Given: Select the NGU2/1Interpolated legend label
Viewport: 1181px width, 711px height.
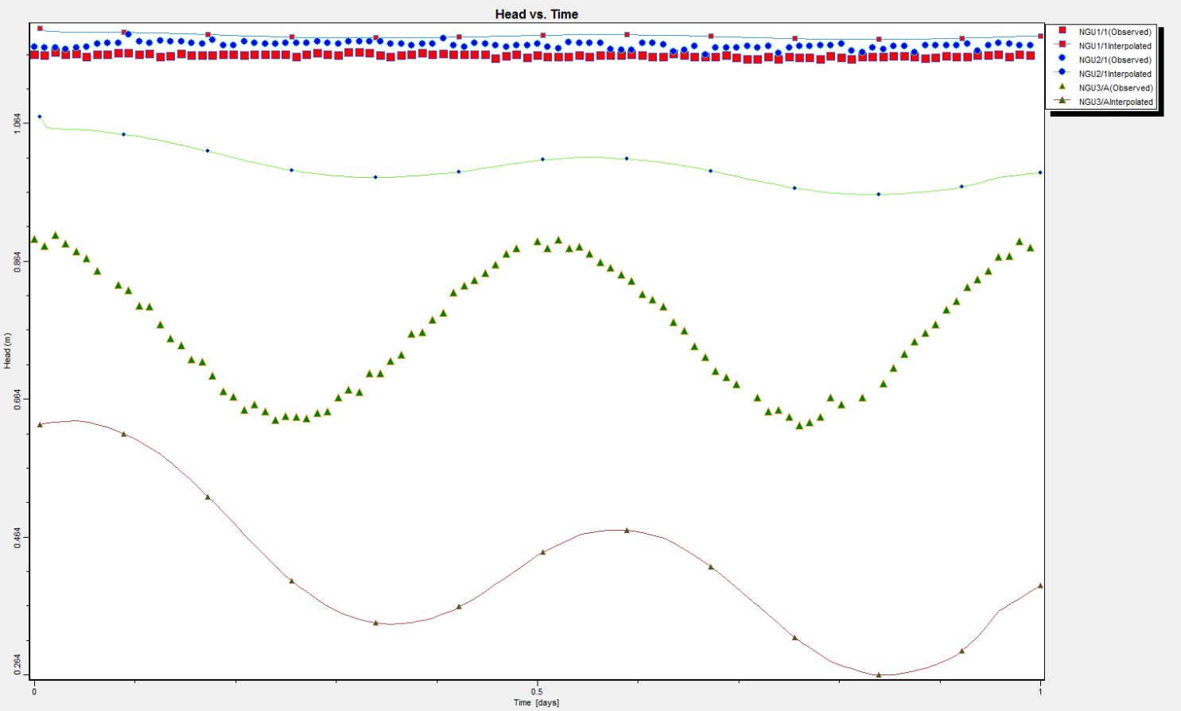Looking at the screenshot, I should tap(1115, 74).
